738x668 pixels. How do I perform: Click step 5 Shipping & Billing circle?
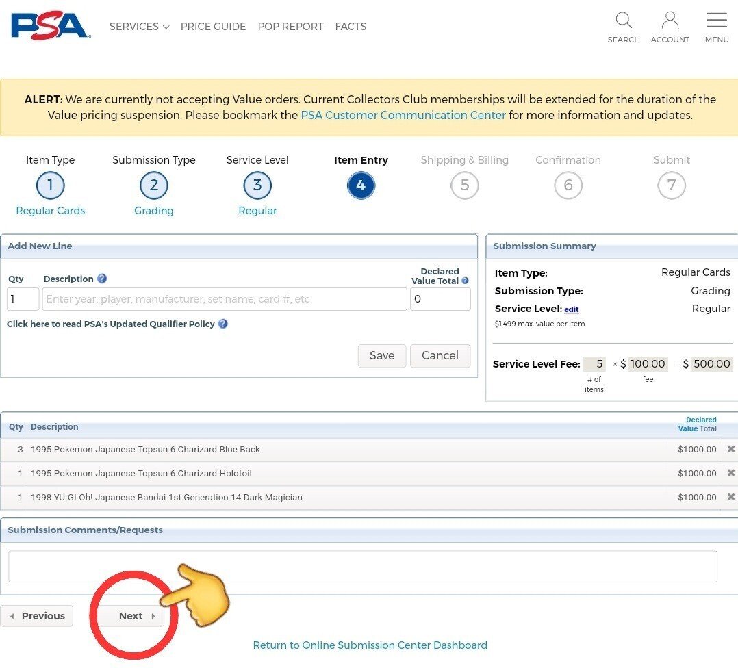465,185
